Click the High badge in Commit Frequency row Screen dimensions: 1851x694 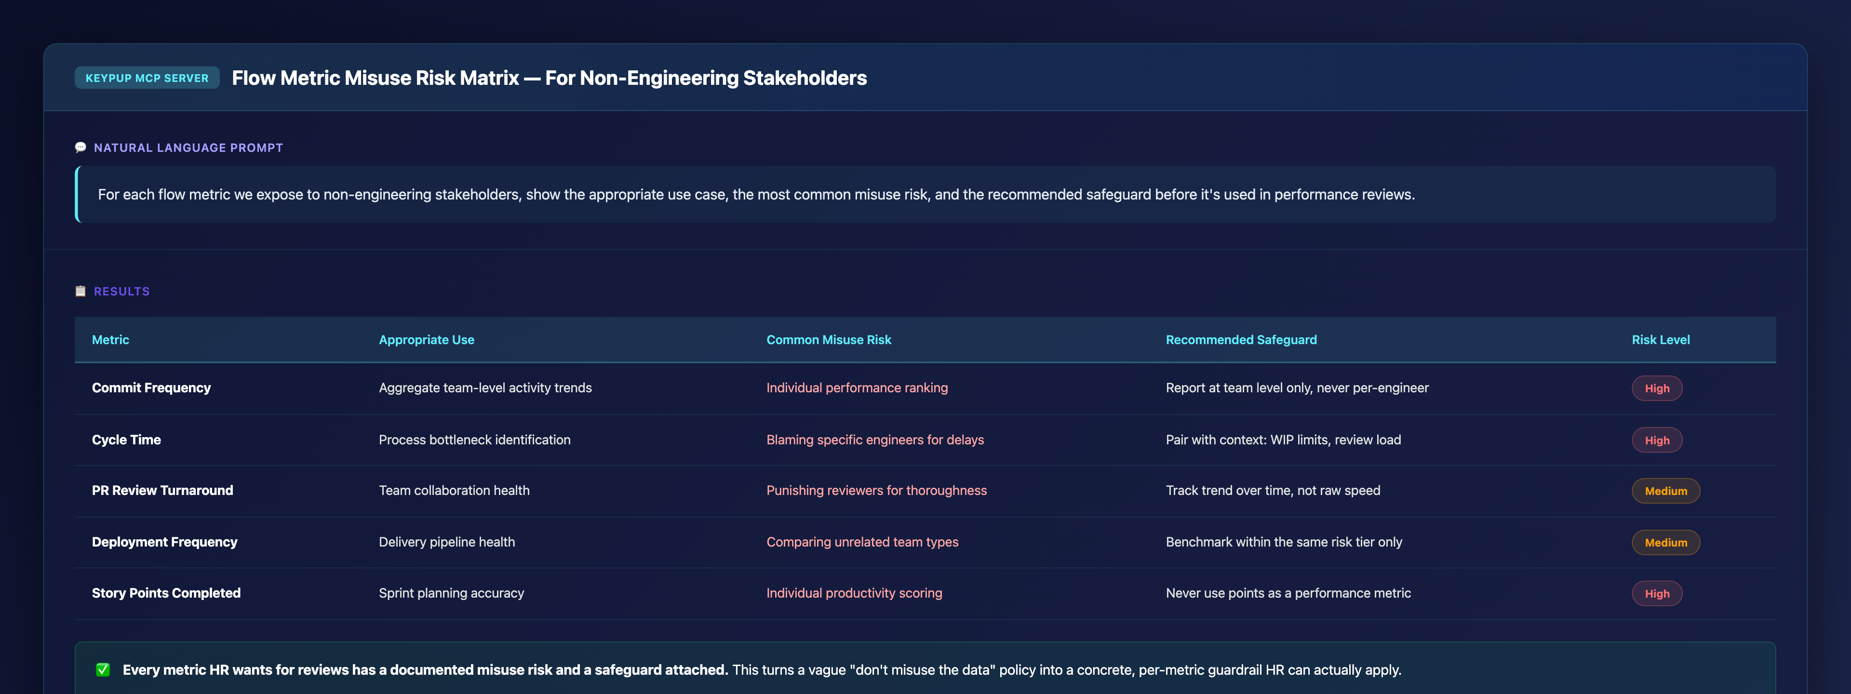1656,388
